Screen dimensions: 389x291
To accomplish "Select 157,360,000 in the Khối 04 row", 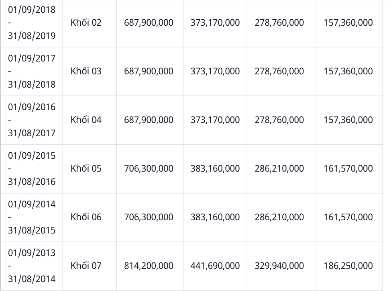I will point(348,120).
